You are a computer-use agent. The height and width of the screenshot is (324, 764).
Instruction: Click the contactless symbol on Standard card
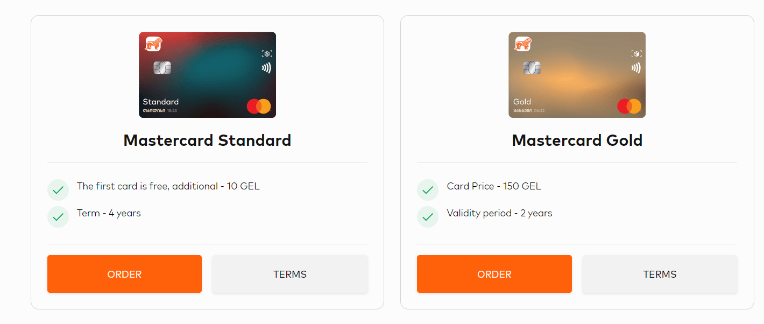click(266, 68)
